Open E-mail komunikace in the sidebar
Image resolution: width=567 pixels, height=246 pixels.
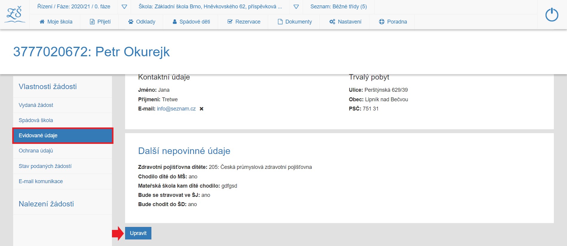(x=62, y=181)
